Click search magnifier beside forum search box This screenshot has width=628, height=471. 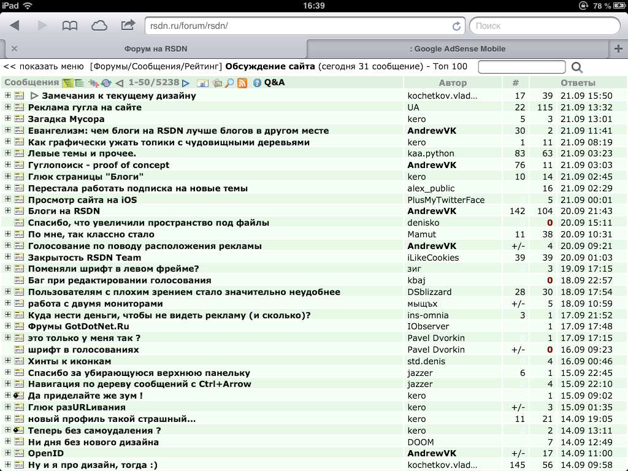tap(577, 67)
